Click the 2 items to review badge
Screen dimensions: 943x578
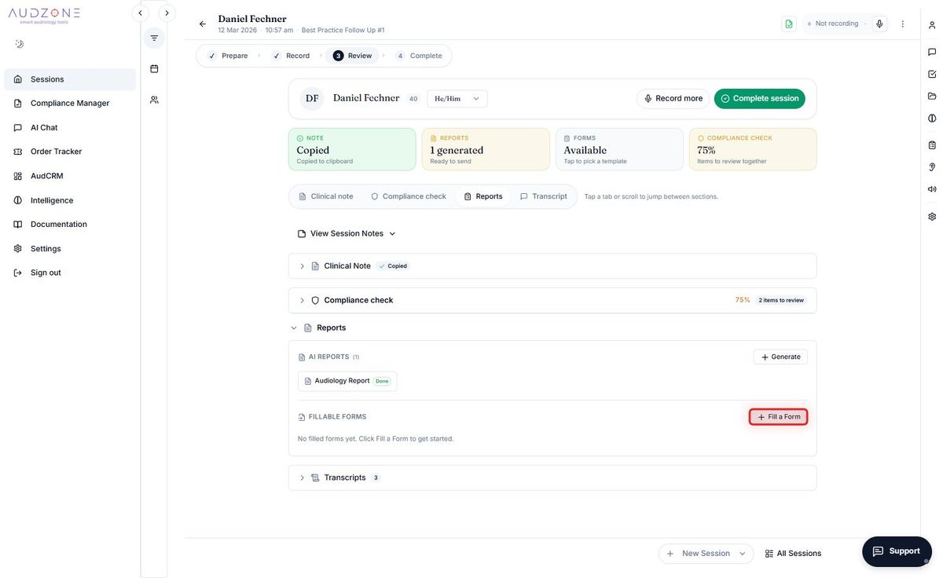pos(781,300)
